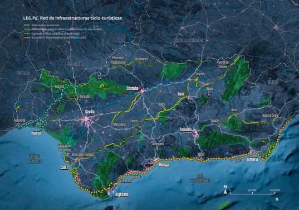Click the green dotted legend line symbol
Viewport: 299px width, 210px height.
click(x=26, y=29)
